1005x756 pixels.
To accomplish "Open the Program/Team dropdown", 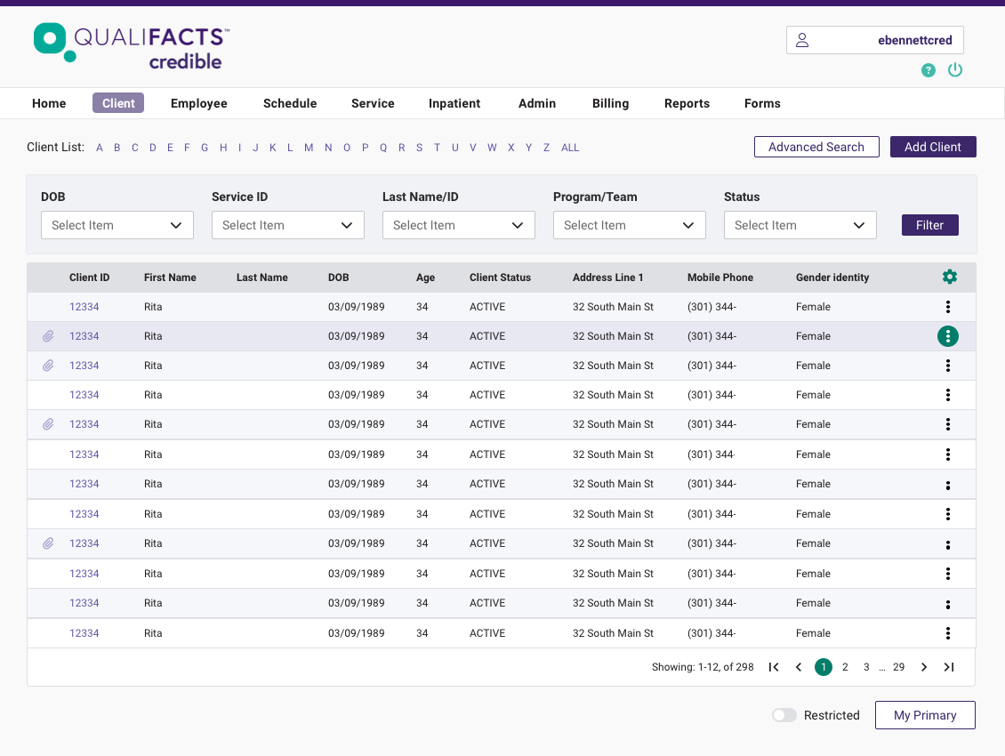I will [629, 225].
